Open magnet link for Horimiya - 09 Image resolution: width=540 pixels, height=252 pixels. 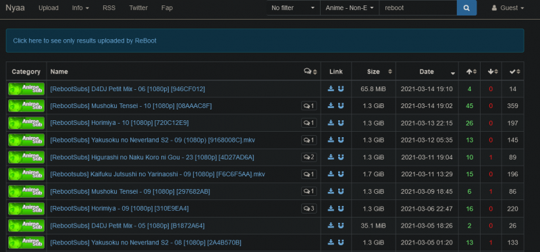pos(341,209)
